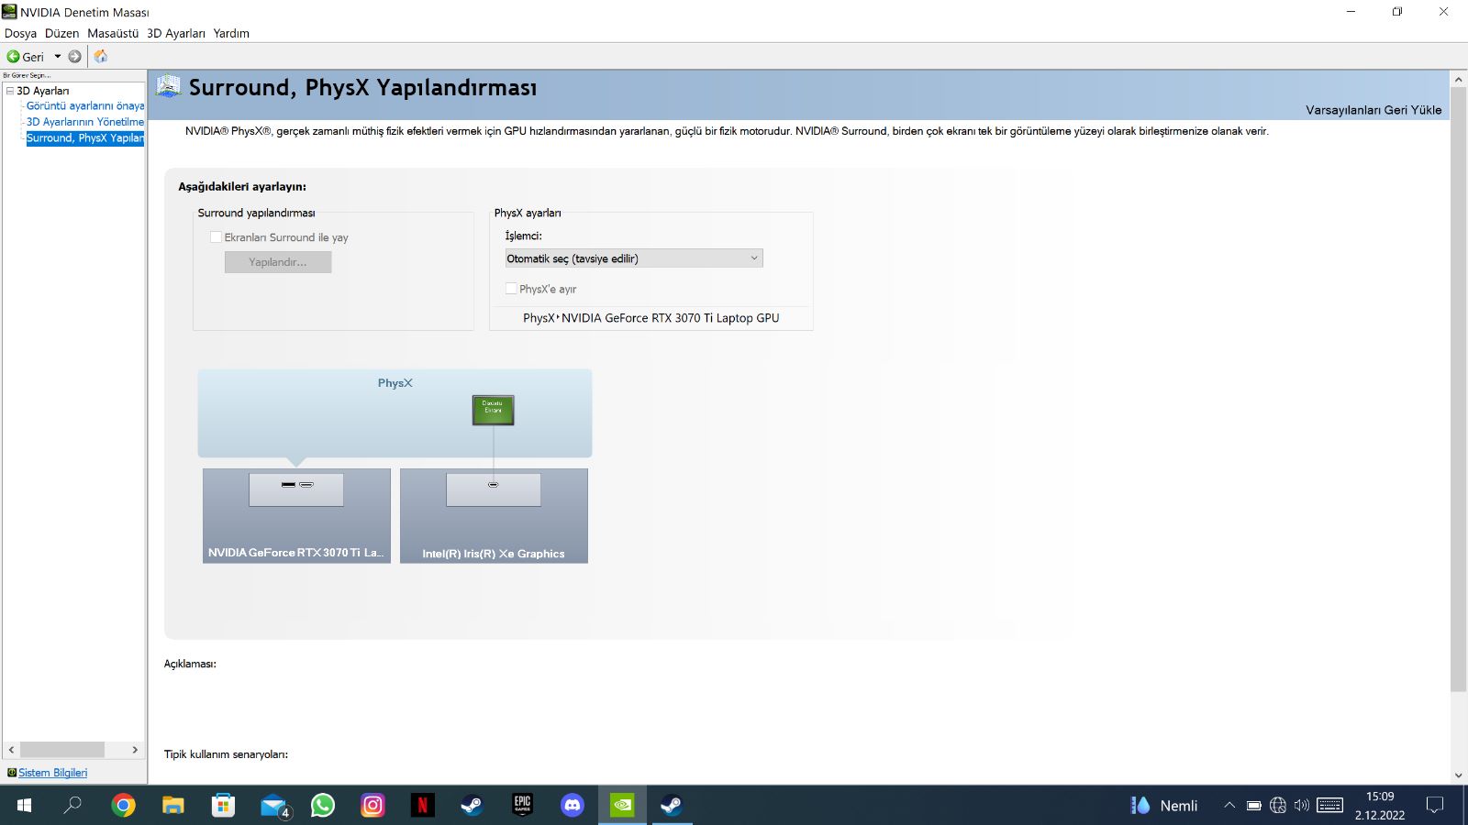Collapse the 3D Ayarları tree node
Screen dimensions: 1468x825
pos(10,91)
